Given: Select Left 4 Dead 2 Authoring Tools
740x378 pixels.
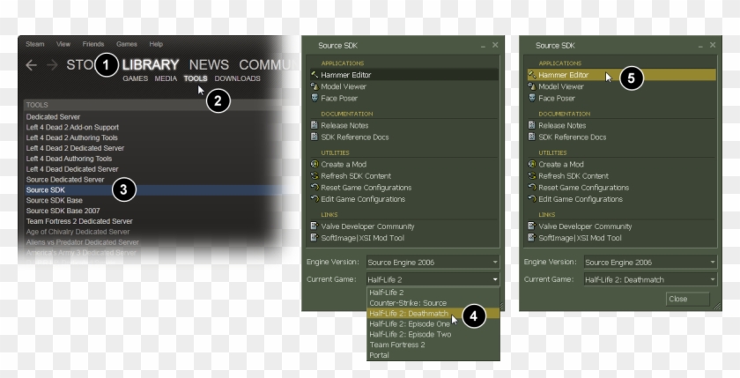Looking at the screenshot, I should tap(71, 137).
